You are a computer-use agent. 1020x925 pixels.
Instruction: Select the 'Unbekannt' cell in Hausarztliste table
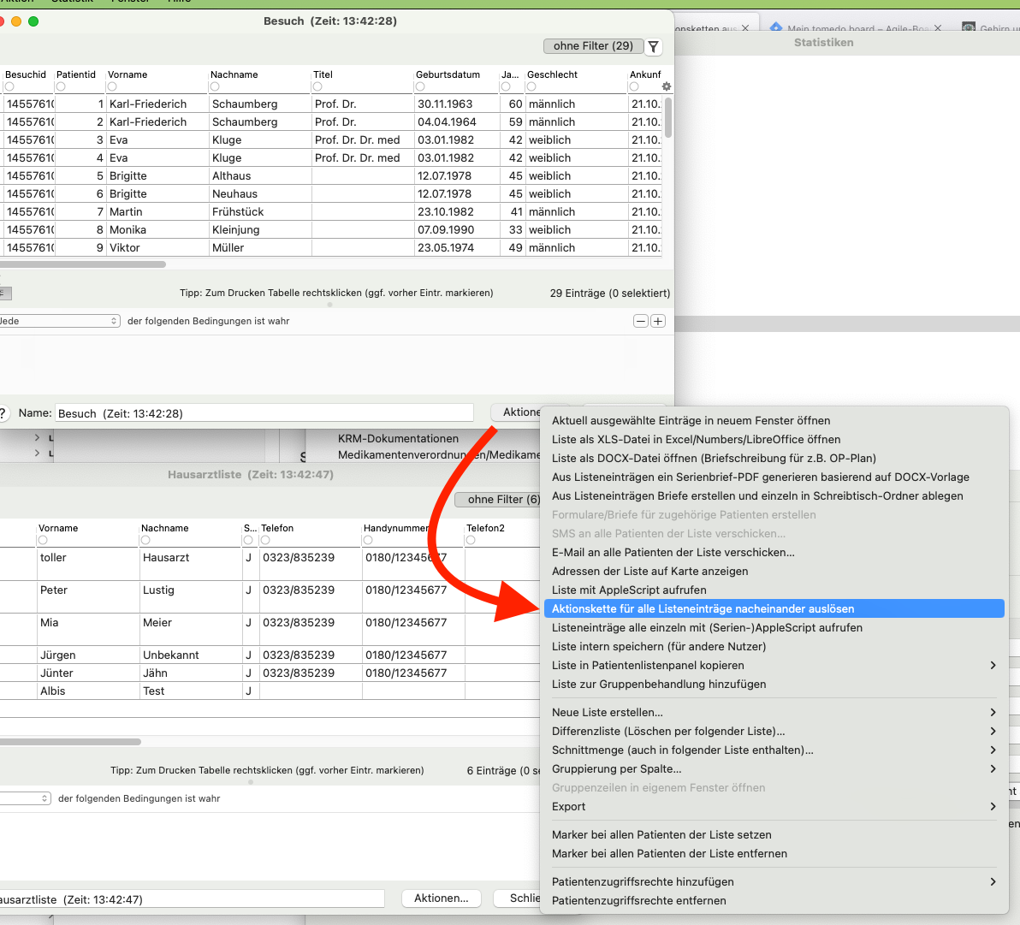(192, 655)
